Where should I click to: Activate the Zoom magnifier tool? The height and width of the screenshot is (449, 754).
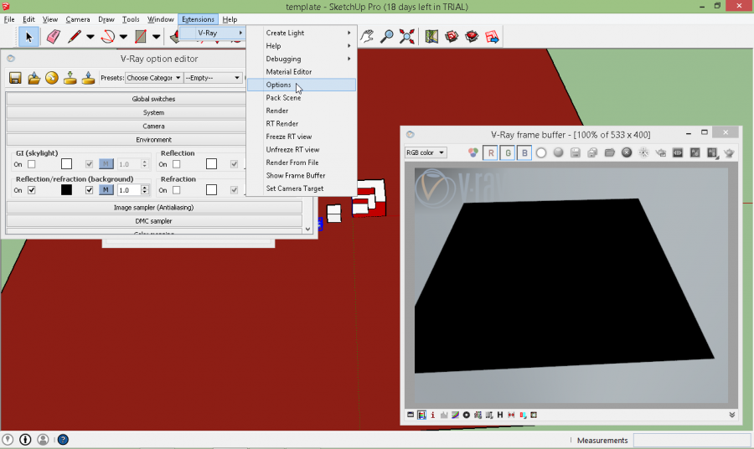pyautogui.click(x=387, y=36)
